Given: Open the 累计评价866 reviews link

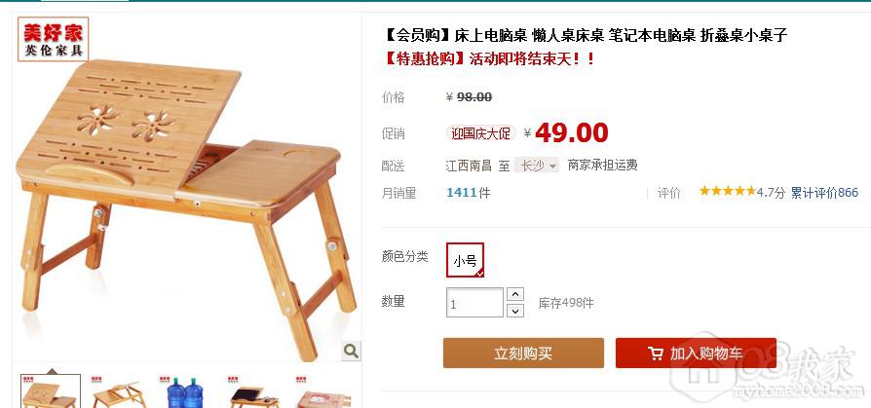Looking at the screenshot, I should [824, 193].
